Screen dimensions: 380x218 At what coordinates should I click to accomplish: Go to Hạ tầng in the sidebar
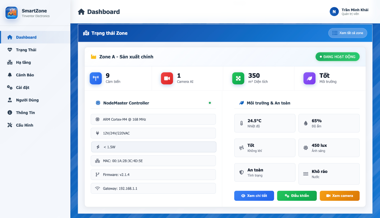[x=23, y=62]
